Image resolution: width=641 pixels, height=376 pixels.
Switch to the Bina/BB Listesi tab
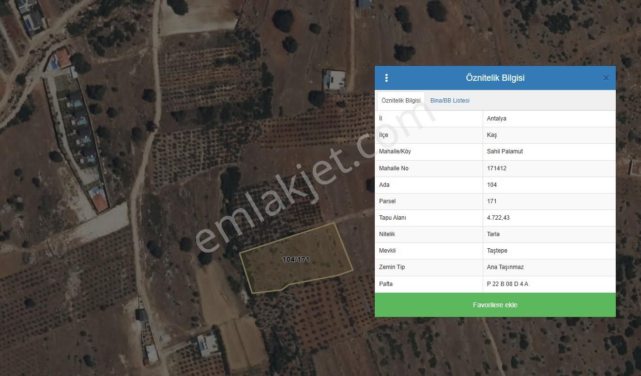coord(450,101)
